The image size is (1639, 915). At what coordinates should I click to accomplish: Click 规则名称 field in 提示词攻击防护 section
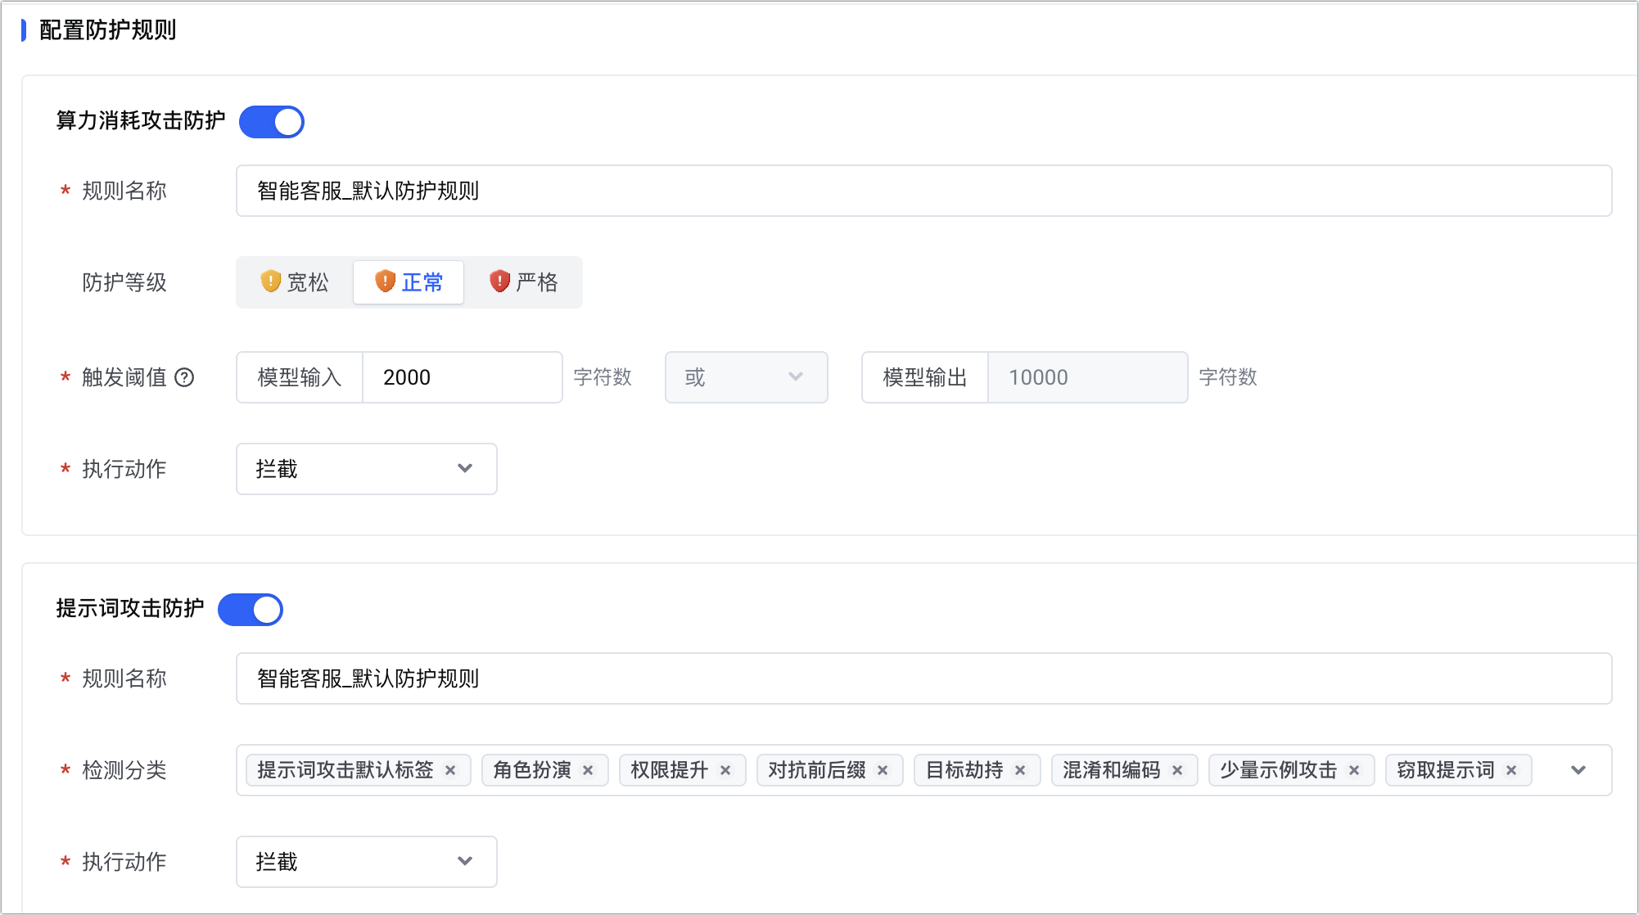pos(923,678)
